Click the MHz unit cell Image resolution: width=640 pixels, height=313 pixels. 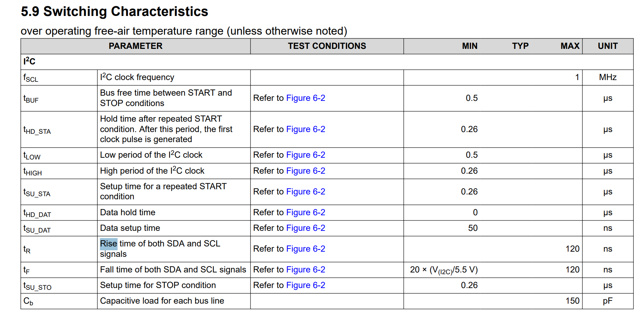[607, 77]
